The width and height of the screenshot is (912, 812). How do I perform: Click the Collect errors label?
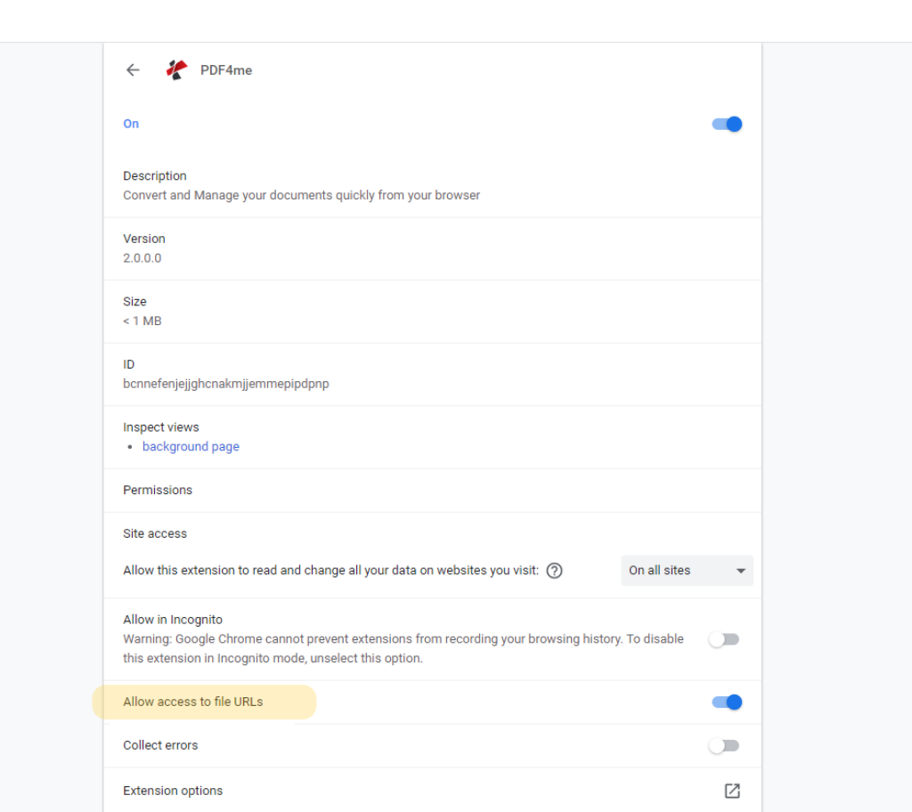point(160,746)
